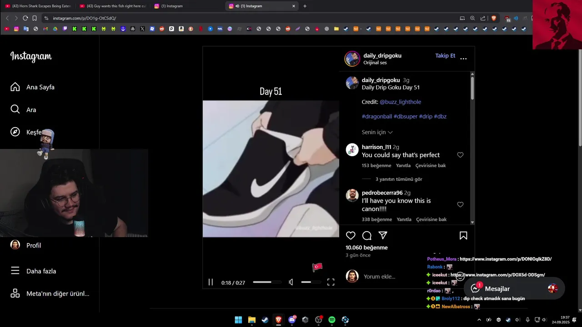Open Discord from the taskbar
The image size is (582, 327).
tap(292, 320)
